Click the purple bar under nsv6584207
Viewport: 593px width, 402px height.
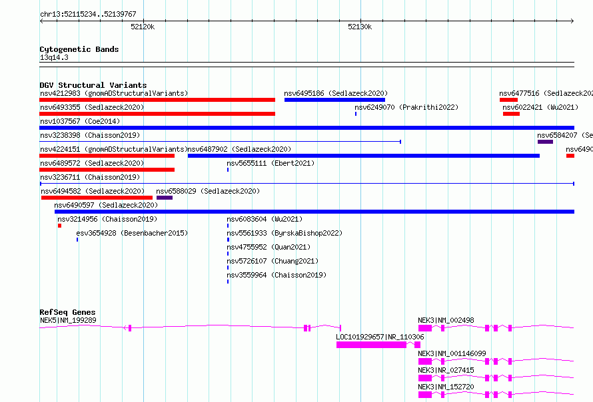click(545, 142)
